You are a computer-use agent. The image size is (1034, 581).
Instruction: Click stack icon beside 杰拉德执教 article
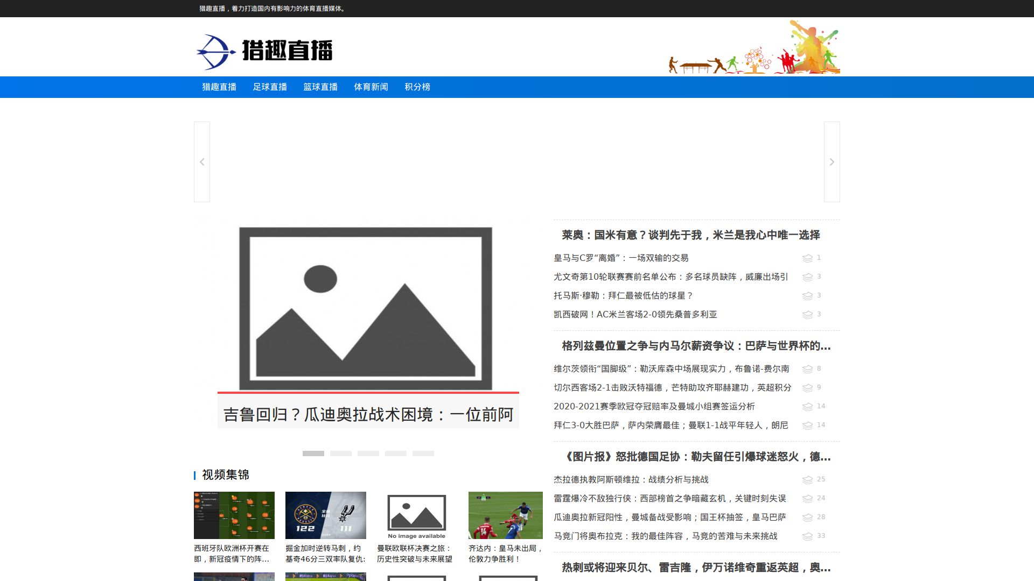click(x=807, y=480)
